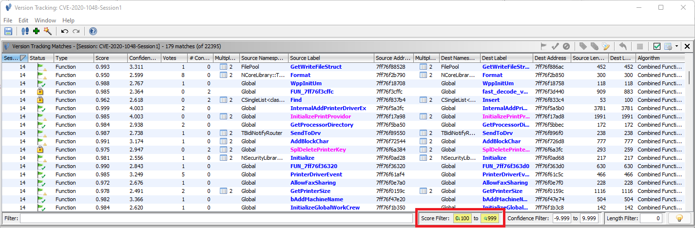Open the Window menu

pyautogui.click(x=45, y=20)
